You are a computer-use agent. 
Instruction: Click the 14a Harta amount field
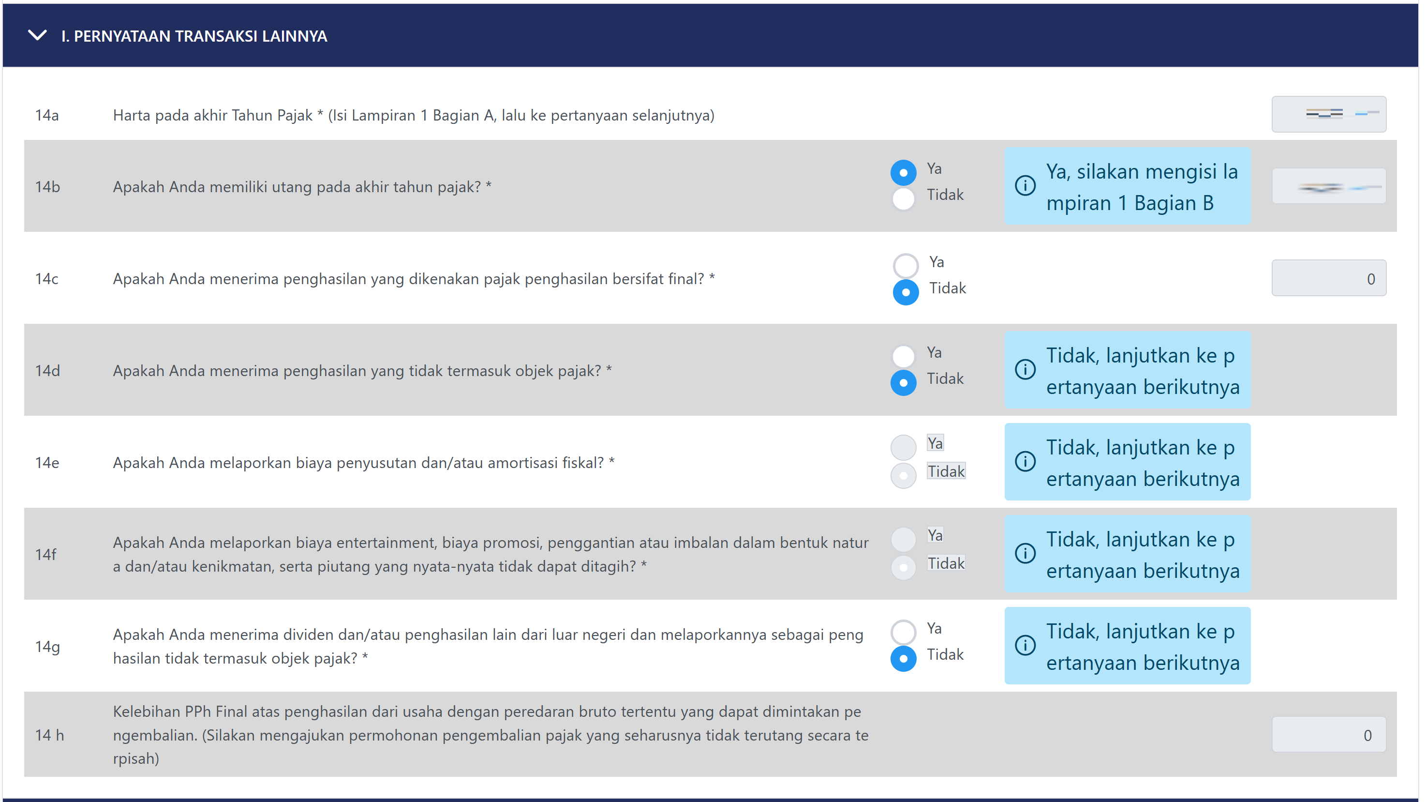[x=1329, y=114]
